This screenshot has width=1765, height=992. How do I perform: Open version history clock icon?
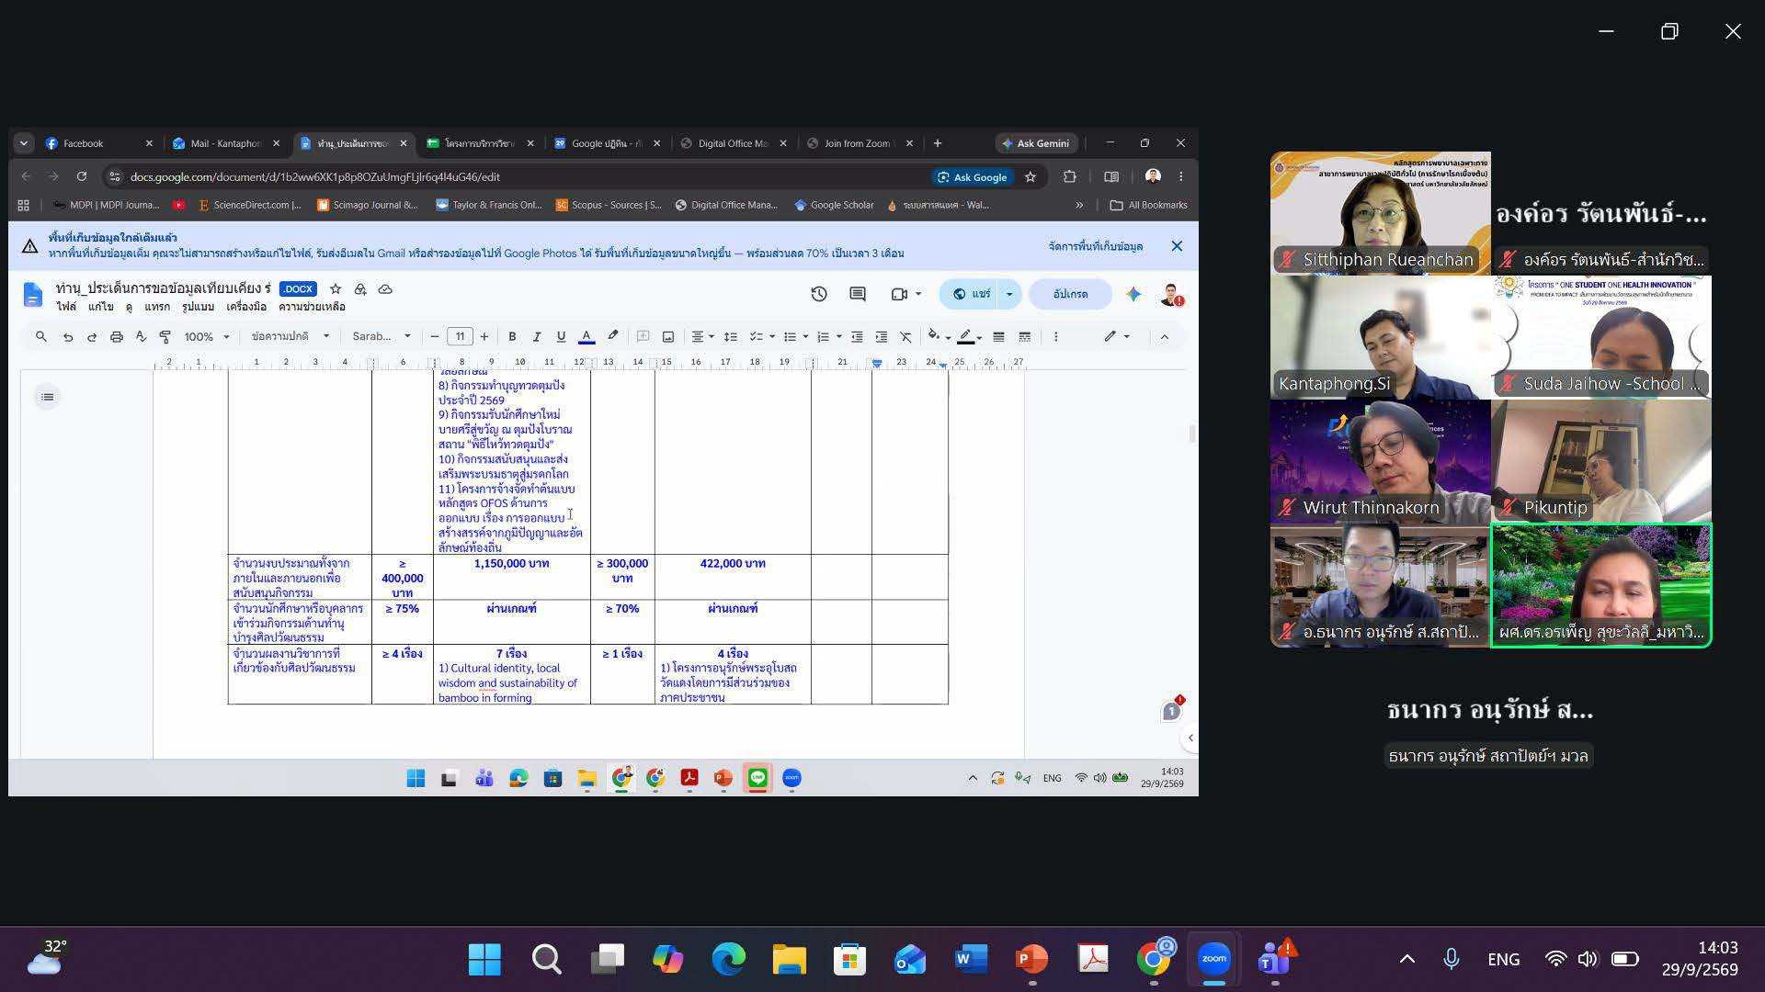point(819,294)
